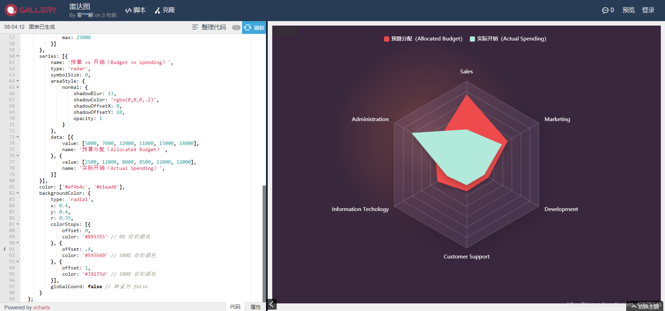This screenshot has width=665, height=311.
Task: Toggle the Allocated Budget legend item
Action: [x=423, y=39]
